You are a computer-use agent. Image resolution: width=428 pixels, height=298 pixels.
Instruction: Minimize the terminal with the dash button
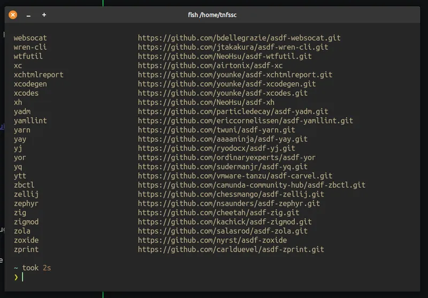[x=28, y=15]
